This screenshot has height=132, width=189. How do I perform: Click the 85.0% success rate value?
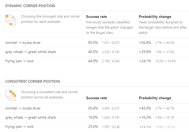pos(93,43)
